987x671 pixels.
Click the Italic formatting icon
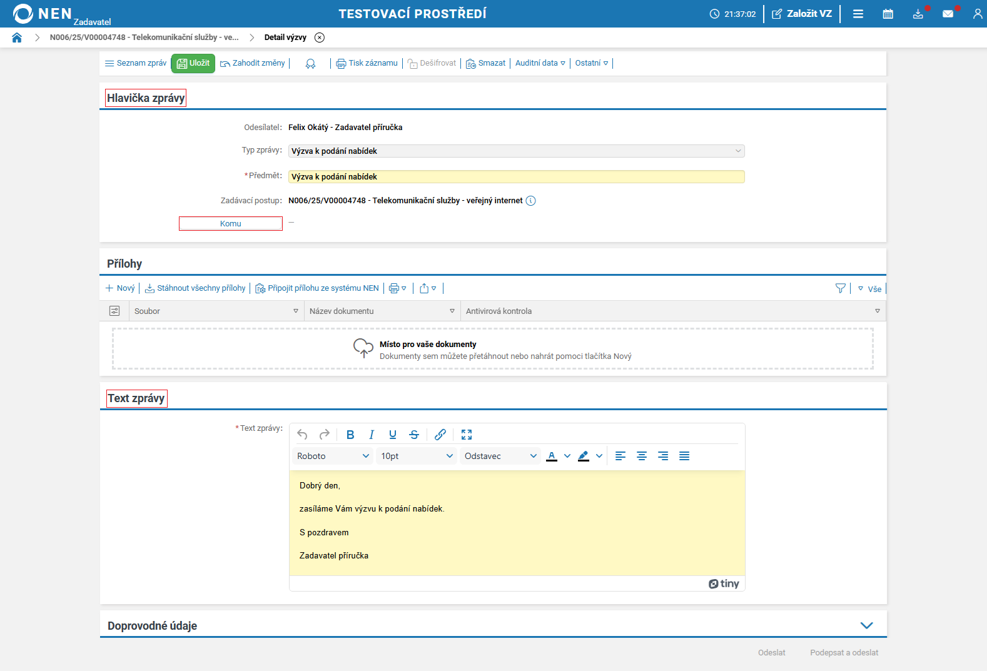[x=372, y=435]
